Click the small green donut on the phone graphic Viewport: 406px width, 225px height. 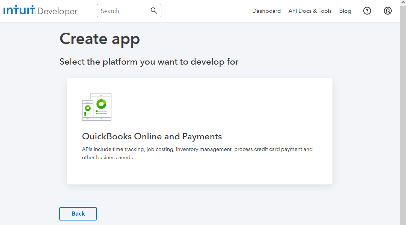click(88, 108)
